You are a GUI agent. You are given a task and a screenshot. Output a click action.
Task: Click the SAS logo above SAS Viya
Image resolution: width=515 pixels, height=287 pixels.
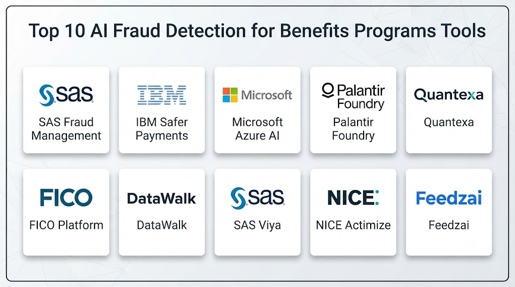click(x=257, y=198)
